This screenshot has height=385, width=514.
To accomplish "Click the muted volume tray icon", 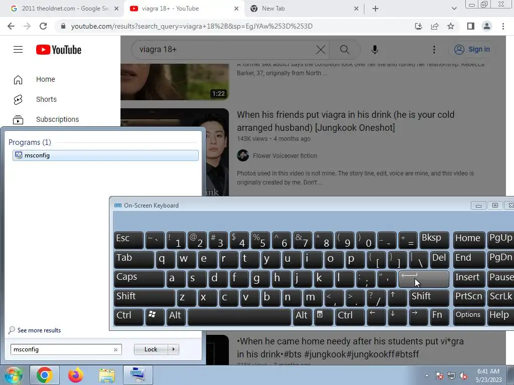I will pyautogui.click(x=463, y=376).
